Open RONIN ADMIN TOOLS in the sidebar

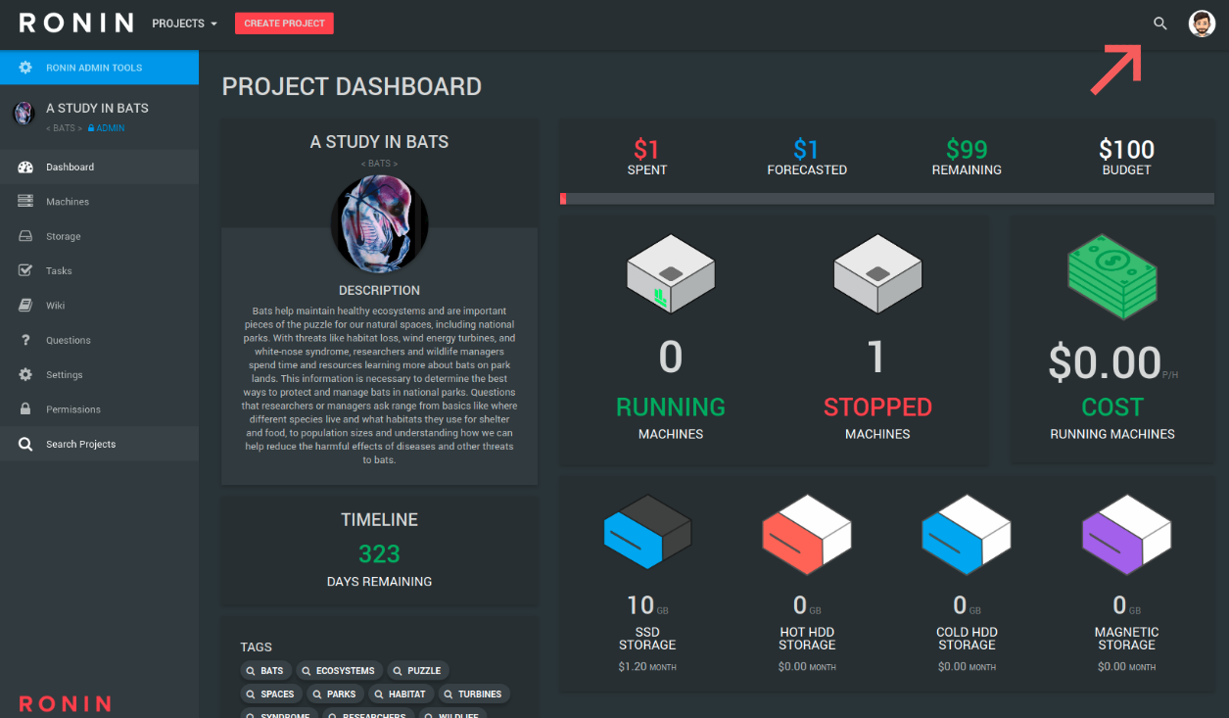(x=99, y=68)
